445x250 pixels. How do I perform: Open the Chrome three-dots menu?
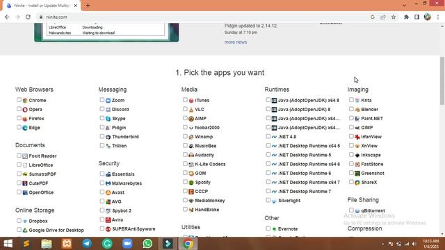click(438, 17)
